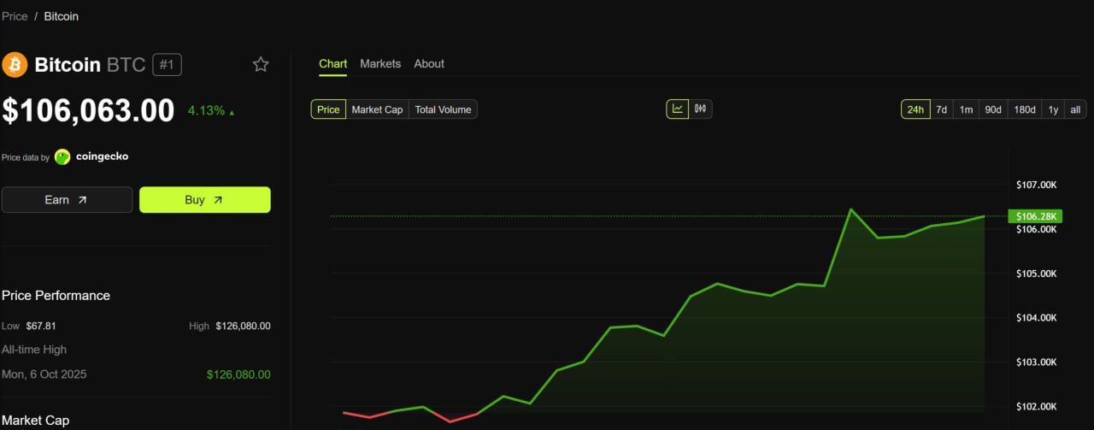Click the Price Performance heading
The width and height of the screenshot is (1094, 430).
[x=56, y=295]
